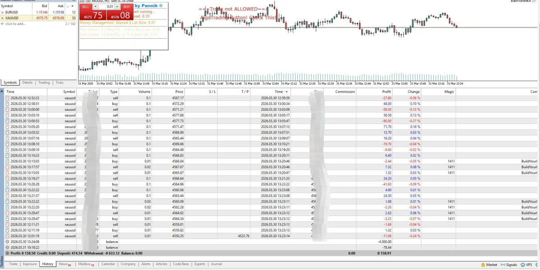
Task: Open the Mailbox tab
Action: coord(86,264)
